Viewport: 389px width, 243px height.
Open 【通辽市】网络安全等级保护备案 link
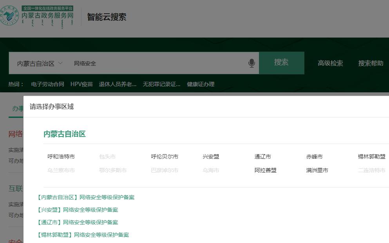click(78, 222)
